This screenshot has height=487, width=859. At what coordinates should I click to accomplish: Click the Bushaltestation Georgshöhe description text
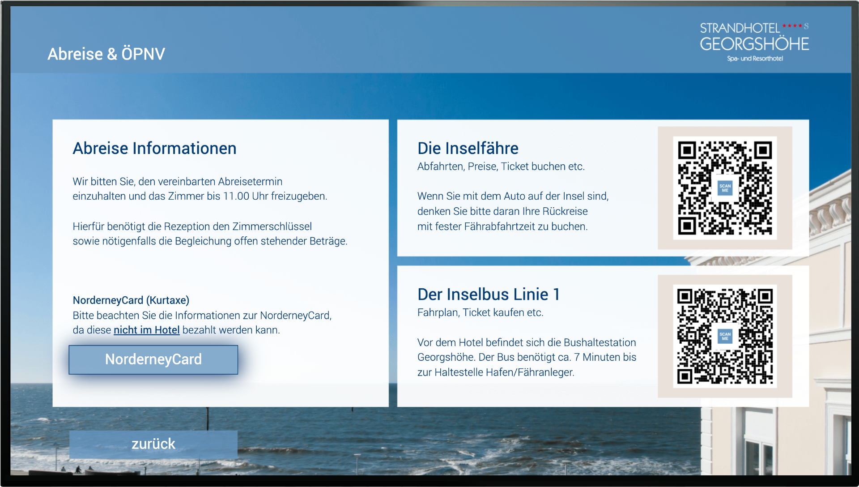click(x=527, y=357)
